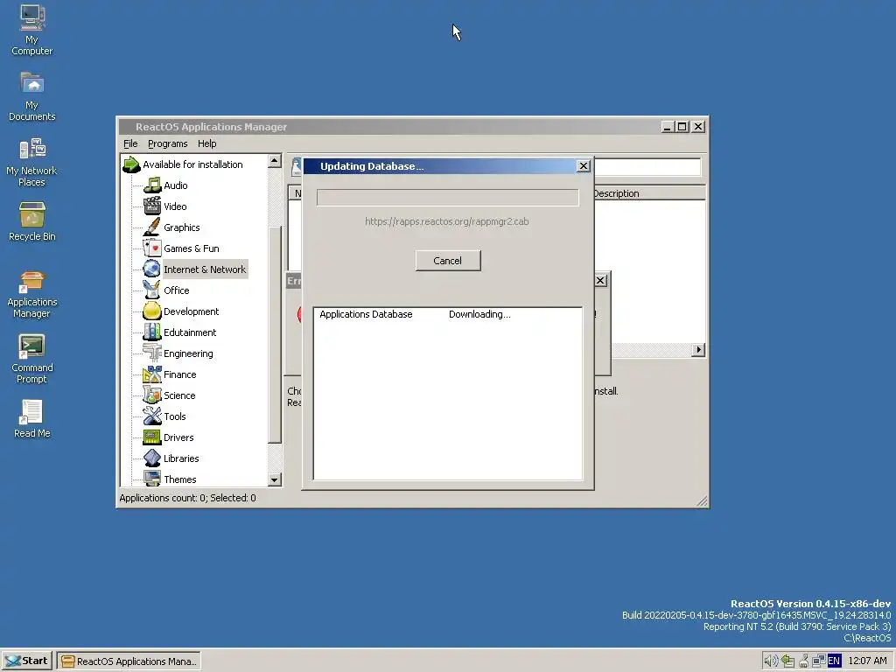
Task: Select the Themes category icon
Action: (x=152, y=479)
